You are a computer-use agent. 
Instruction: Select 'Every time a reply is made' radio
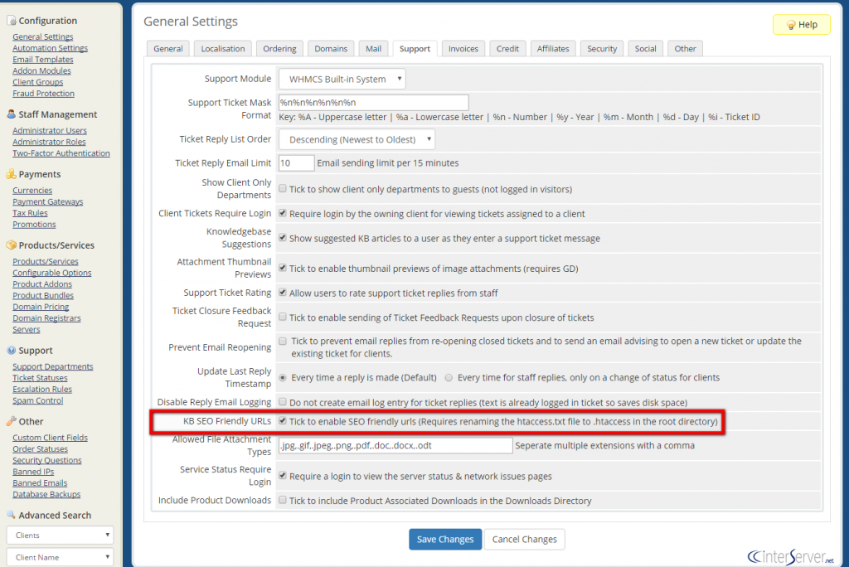point(283,377)
